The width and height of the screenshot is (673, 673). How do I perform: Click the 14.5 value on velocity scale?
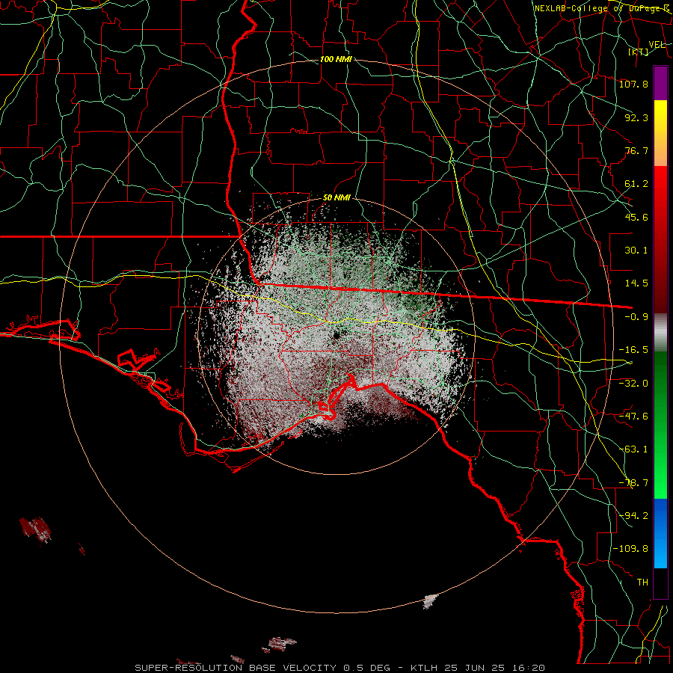tap(636, 283)
